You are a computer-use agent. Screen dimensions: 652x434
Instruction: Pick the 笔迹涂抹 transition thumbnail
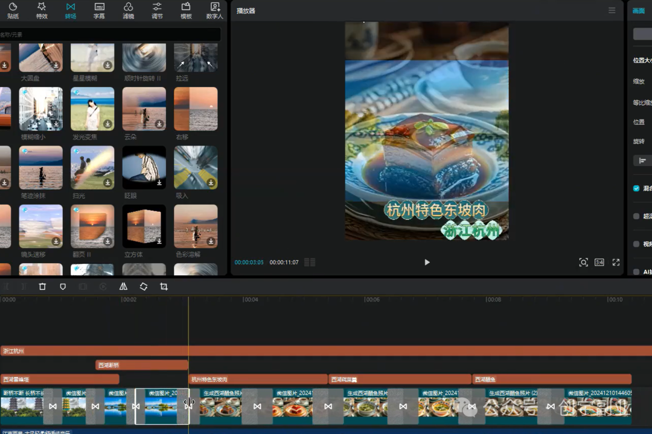(41, 168)
